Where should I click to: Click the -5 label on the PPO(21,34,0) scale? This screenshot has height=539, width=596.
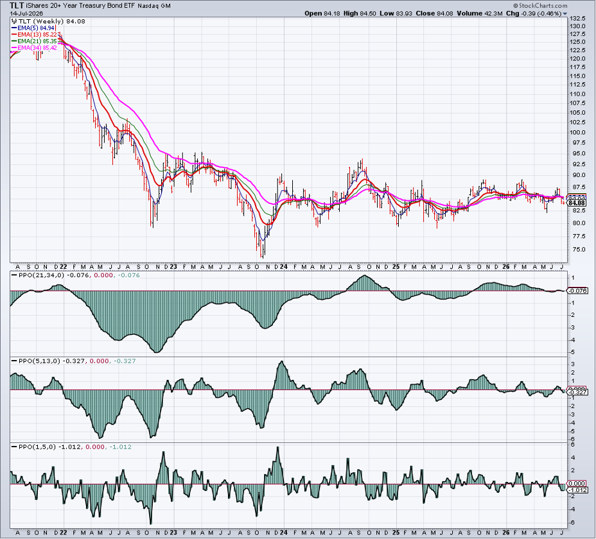[x=572, y=352]
